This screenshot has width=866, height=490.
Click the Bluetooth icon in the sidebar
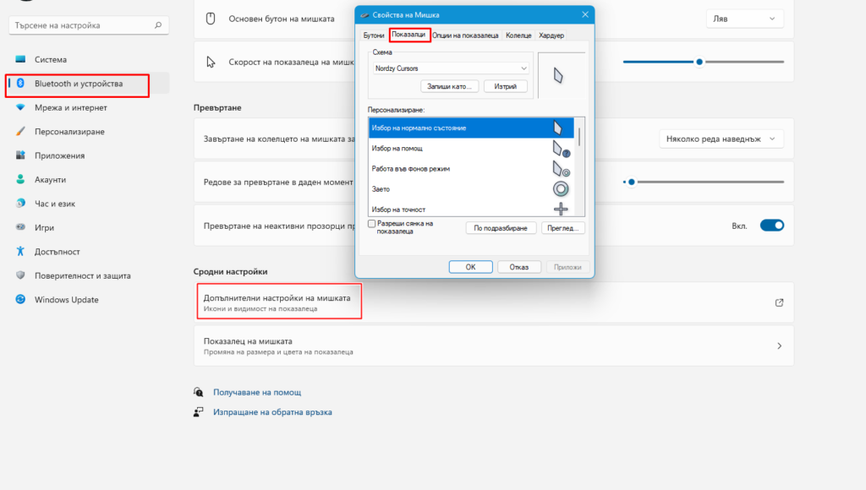click(20, 84)
